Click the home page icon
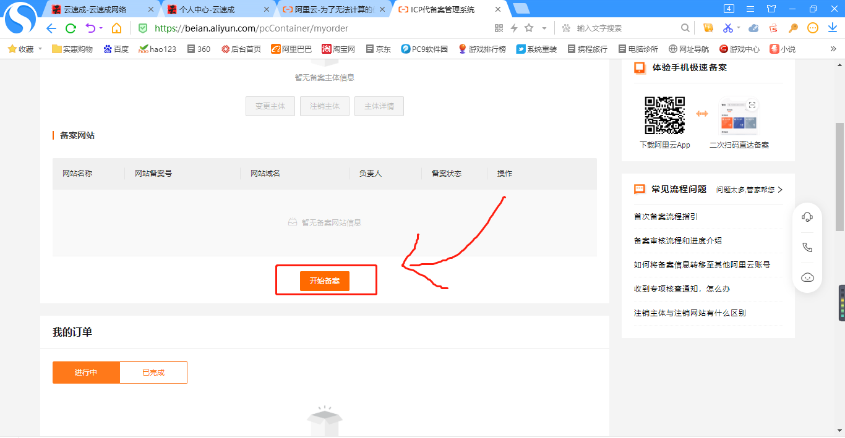 tap(116, 28)
